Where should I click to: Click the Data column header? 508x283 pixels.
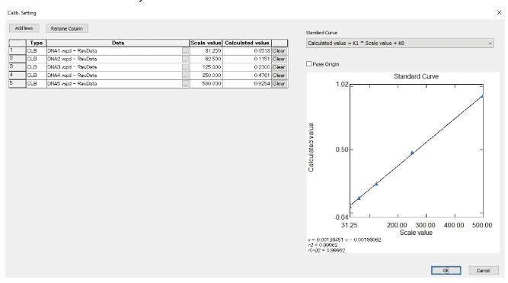(x=118, y=43)
